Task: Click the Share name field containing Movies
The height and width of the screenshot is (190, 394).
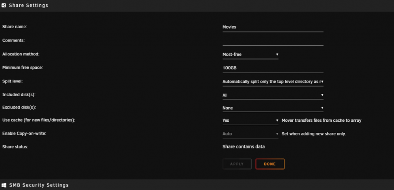Action: tap(273, 27)
